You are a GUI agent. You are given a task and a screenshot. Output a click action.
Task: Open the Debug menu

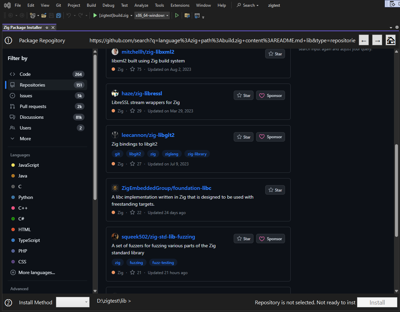[108, 5]
